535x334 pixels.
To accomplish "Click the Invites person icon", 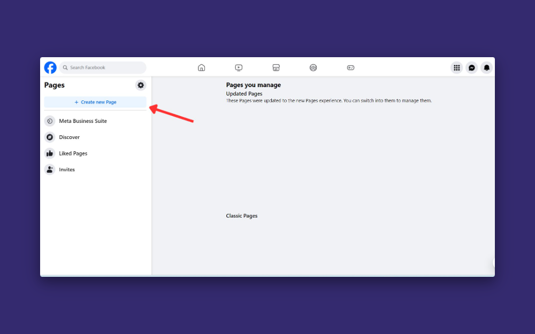I will click(x=51, y=169).
